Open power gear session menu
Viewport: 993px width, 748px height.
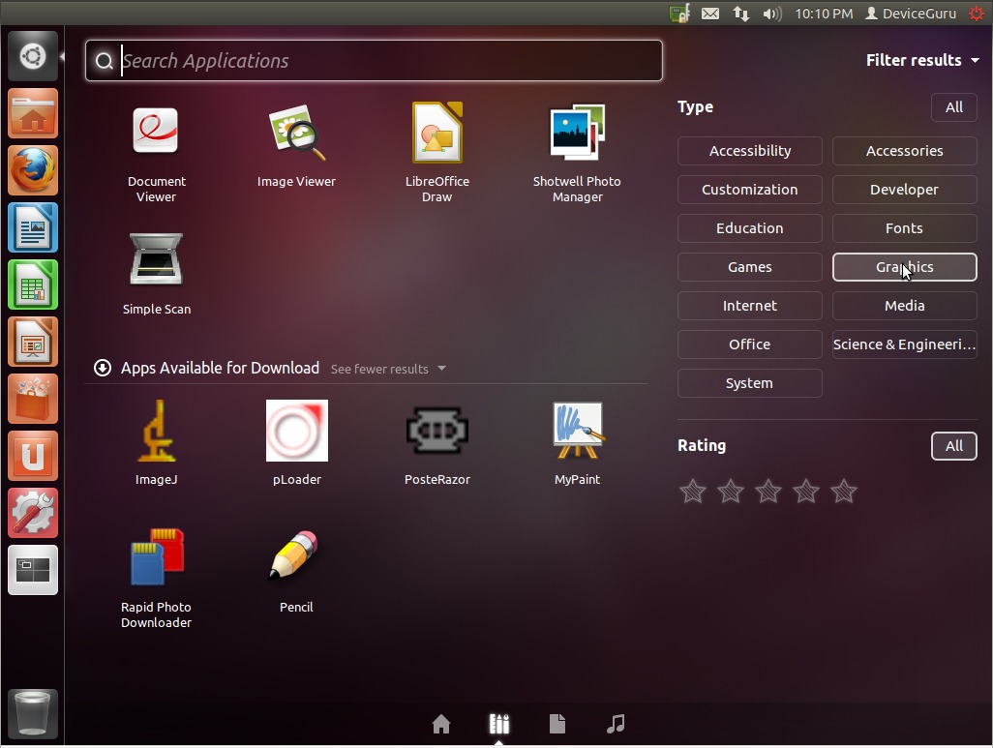pyautogui.click(x=977, y=14)
